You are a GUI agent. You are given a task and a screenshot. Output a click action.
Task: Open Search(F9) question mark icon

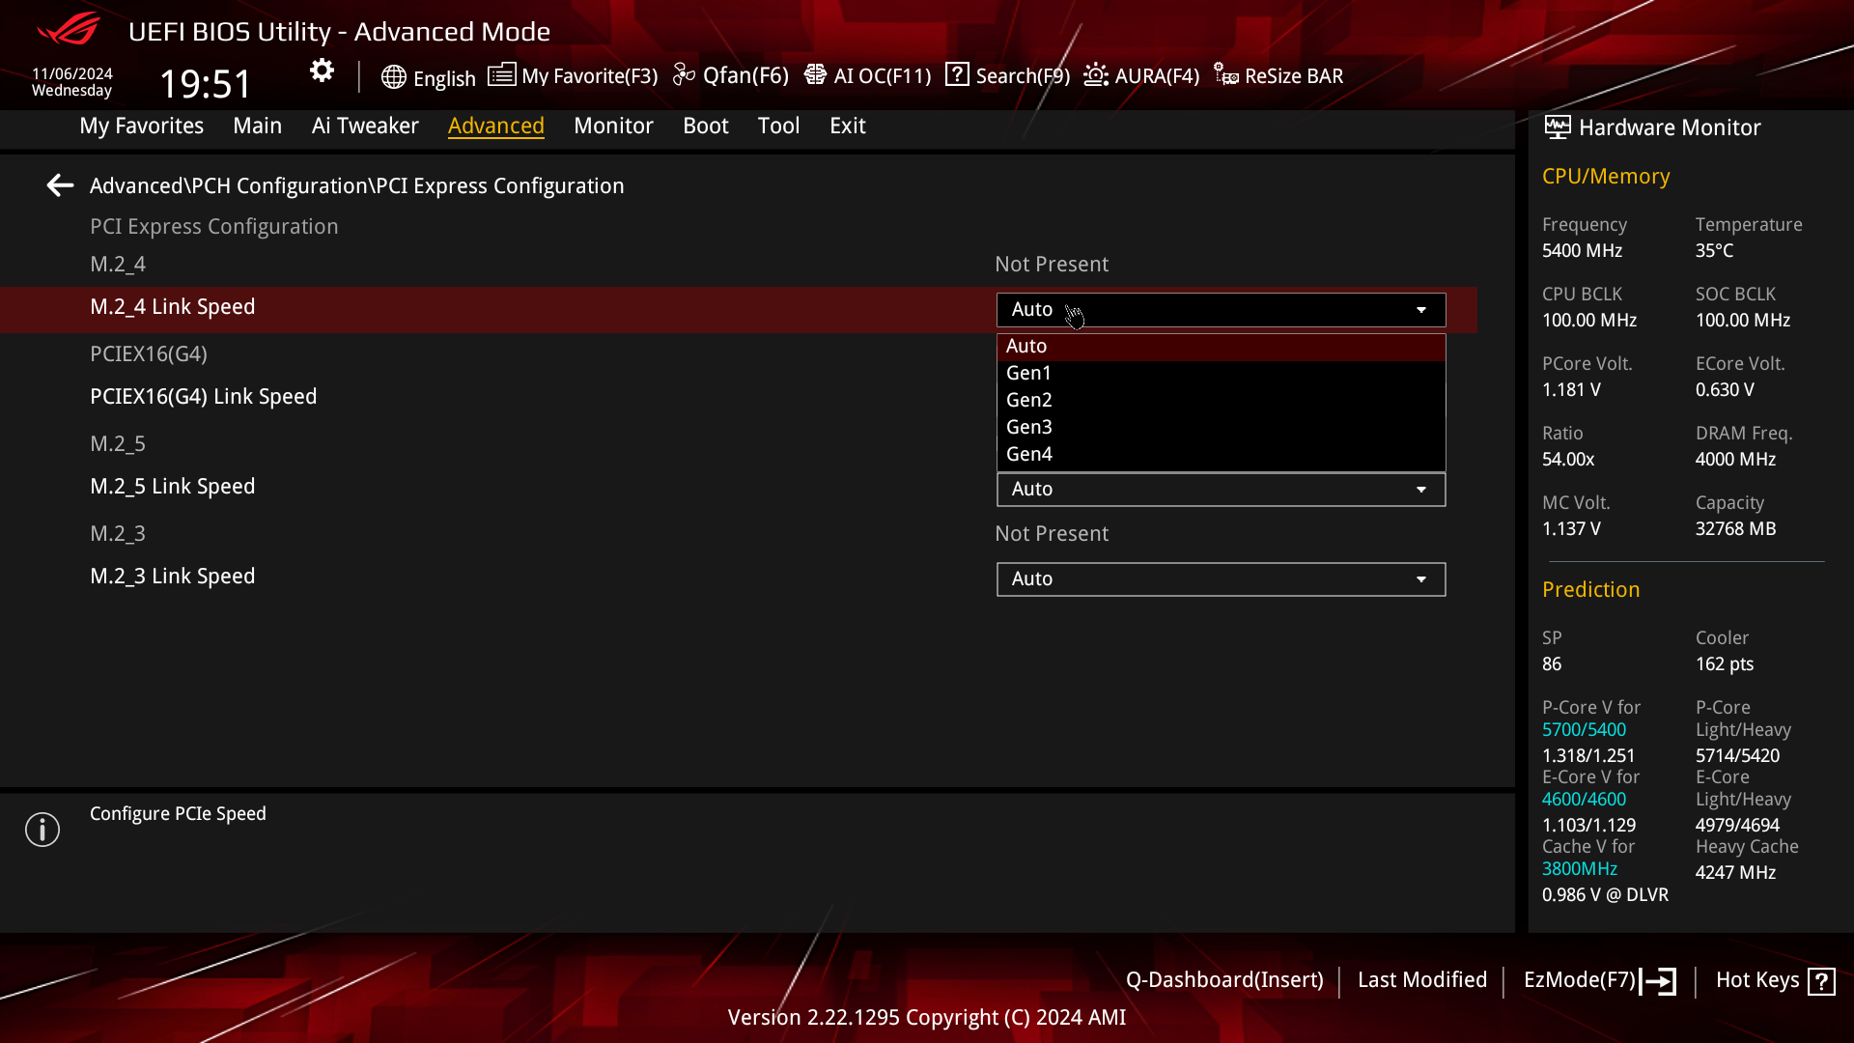(x=957, y=74)
